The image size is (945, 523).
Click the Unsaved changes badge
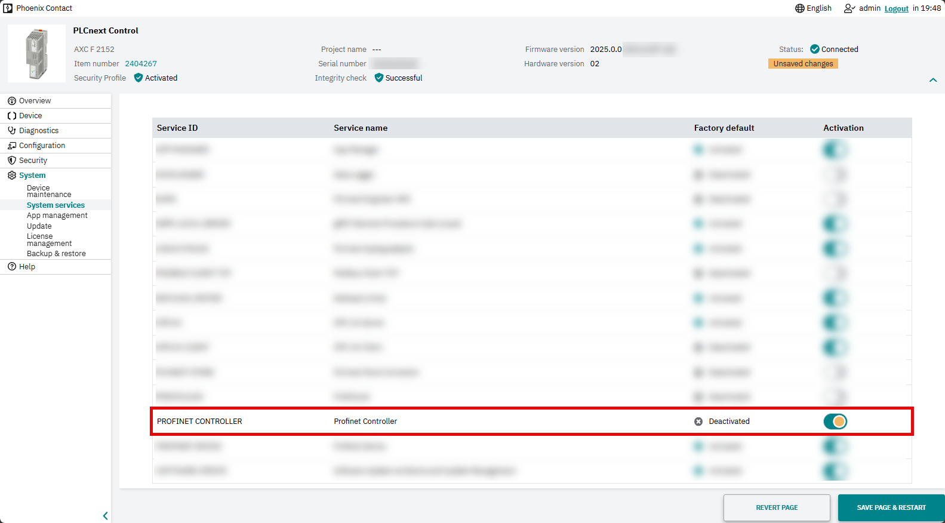[803, 63]
